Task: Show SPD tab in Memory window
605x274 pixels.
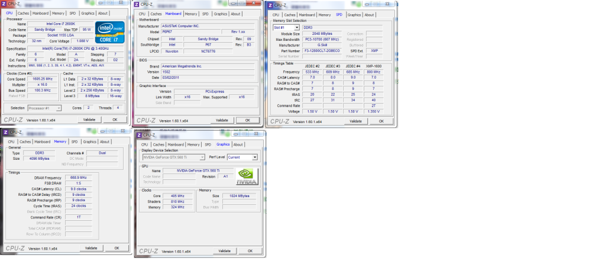Action: (75, 141)
